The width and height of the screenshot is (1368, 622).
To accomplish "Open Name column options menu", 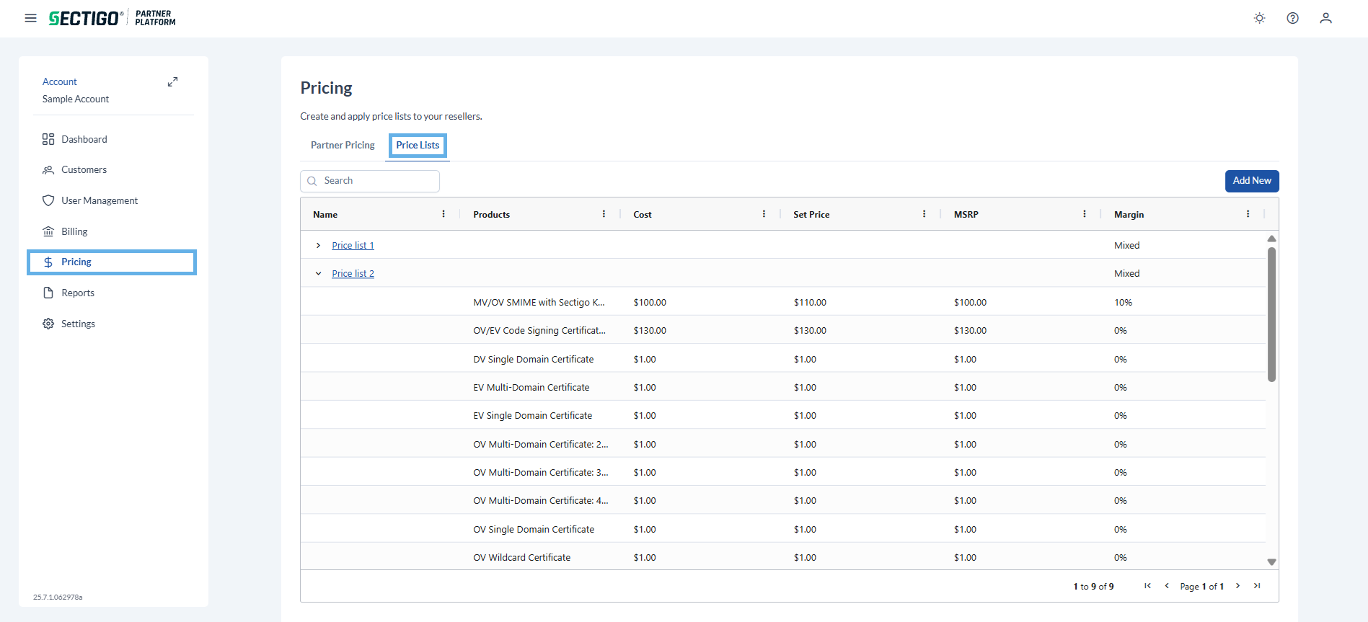I will [x=444, y=214].
